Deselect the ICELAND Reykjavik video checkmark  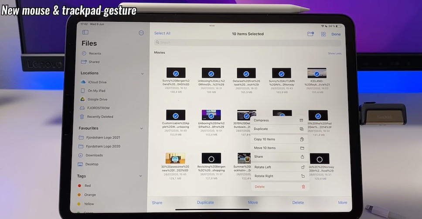click(x=317, y=73)
